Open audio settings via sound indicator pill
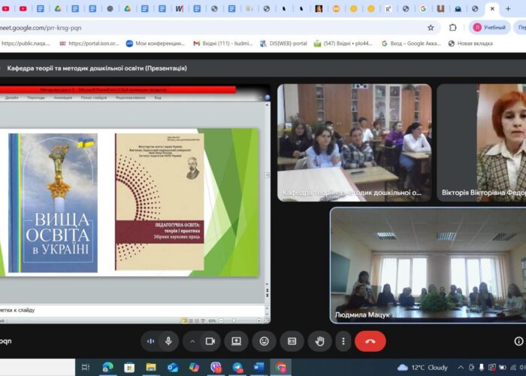The image size is (526, 376). (151, 341)
